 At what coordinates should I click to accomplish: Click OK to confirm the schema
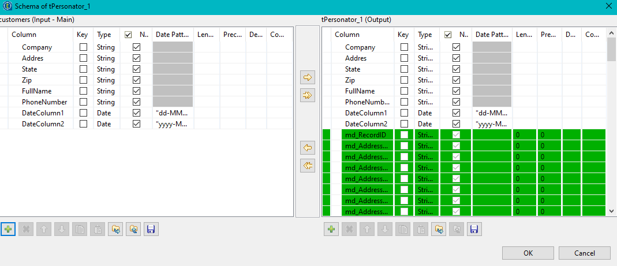[528, 253]
